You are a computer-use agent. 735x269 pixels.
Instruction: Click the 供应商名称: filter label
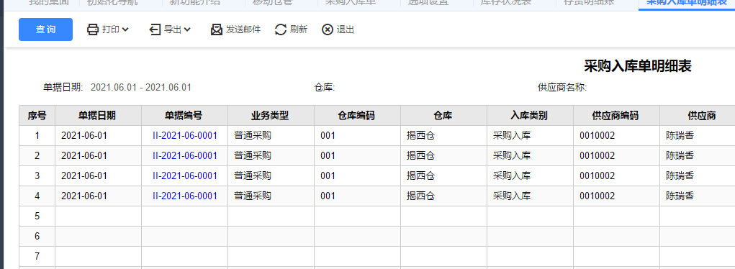tap(562, 88)
